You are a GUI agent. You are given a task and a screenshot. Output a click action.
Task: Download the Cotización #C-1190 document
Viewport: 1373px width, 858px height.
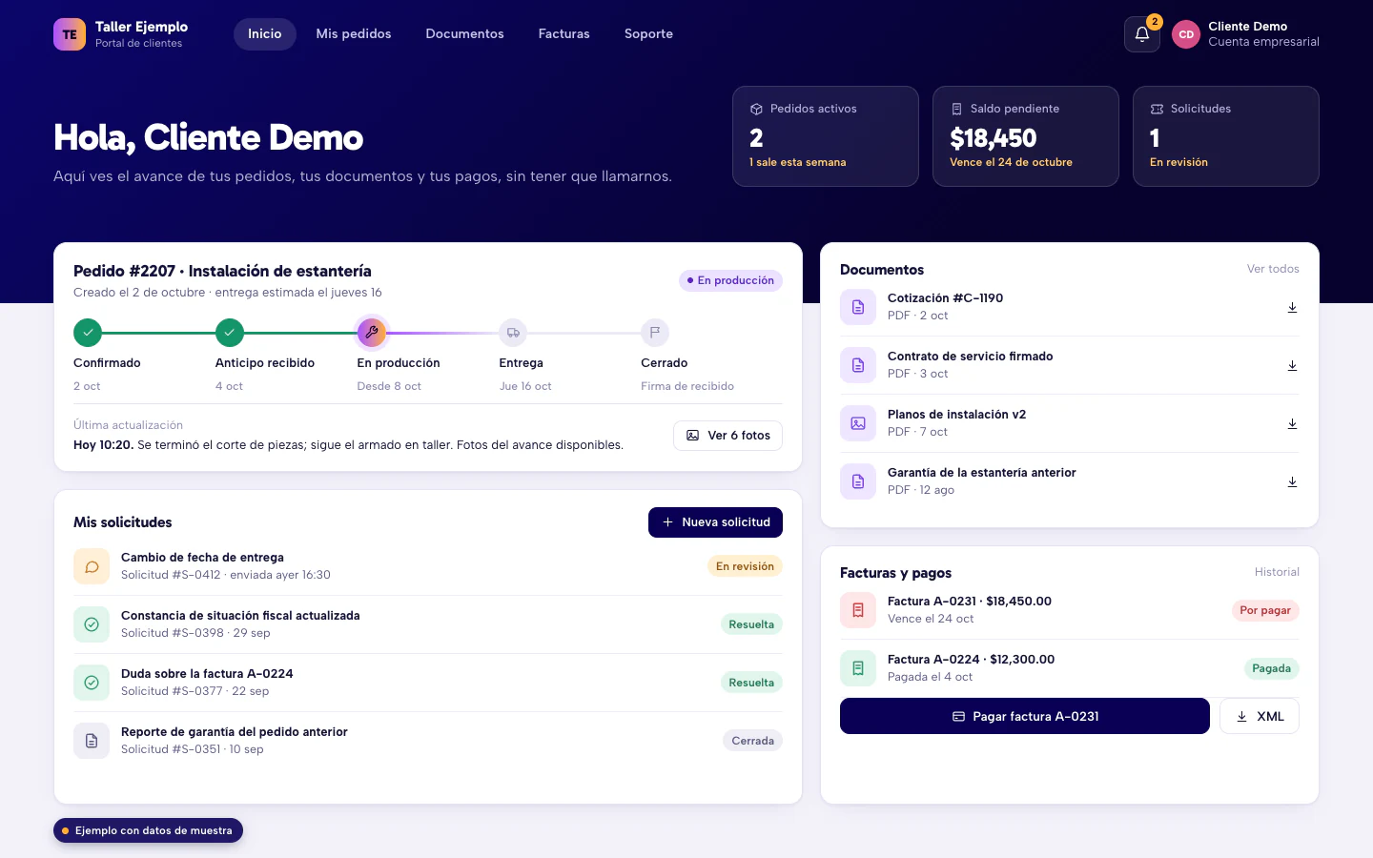point(1292,307)
